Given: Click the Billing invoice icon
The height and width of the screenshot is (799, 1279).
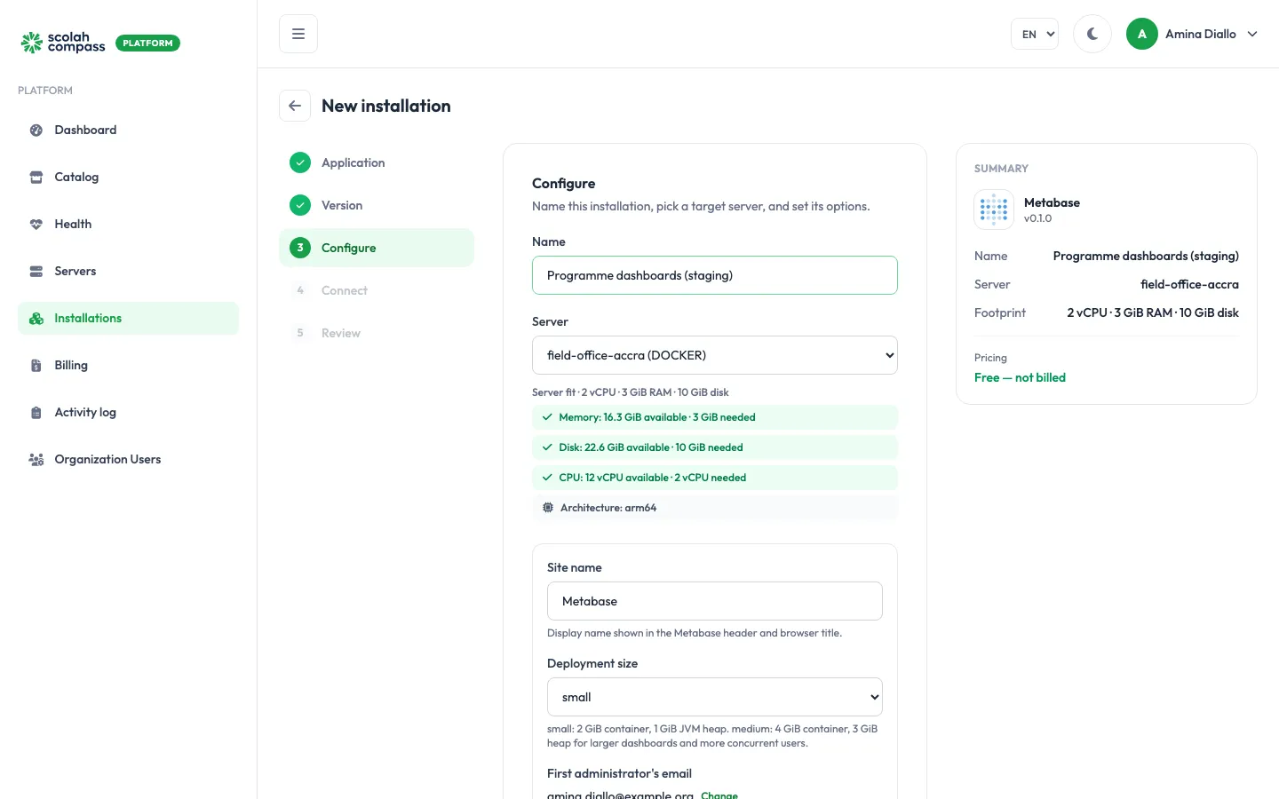Looking at the screenshot, I should point(36,365).
